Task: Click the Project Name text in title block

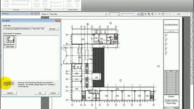Action: [x=171, y=100]
